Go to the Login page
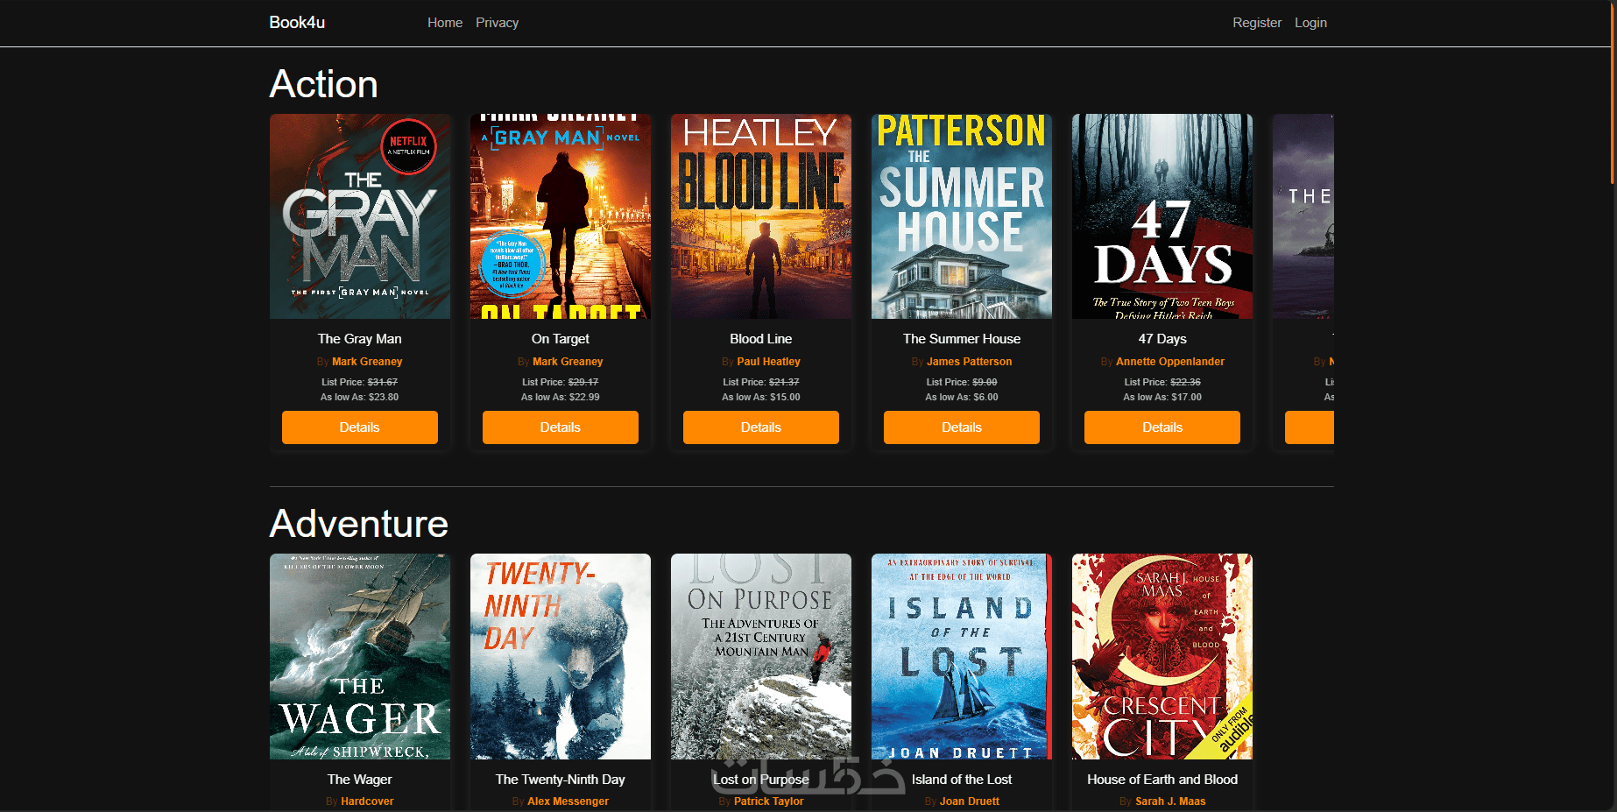The image size is (1617, 812). coord(1310,23)
